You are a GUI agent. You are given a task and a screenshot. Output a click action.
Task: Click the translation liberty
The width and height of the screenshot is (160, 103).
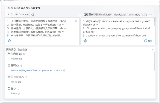pyautogui.click(x=14, y=93)
